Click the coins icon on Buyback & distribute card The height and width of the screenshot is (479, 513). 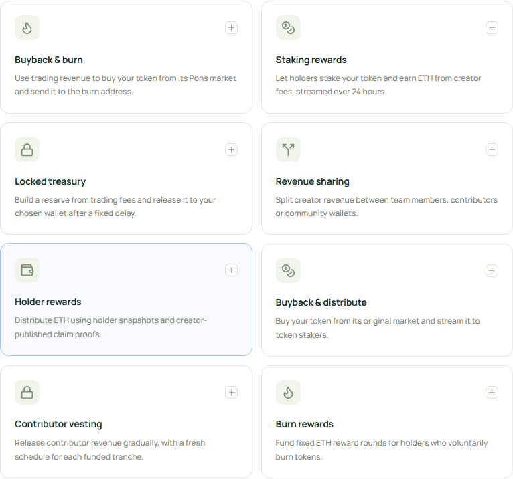coord(288,270)
